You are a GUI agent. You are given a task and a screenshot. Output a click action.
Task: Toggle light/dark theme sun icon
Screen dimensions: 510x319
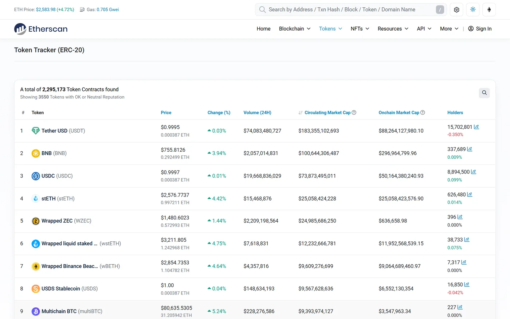coord(473,10)
